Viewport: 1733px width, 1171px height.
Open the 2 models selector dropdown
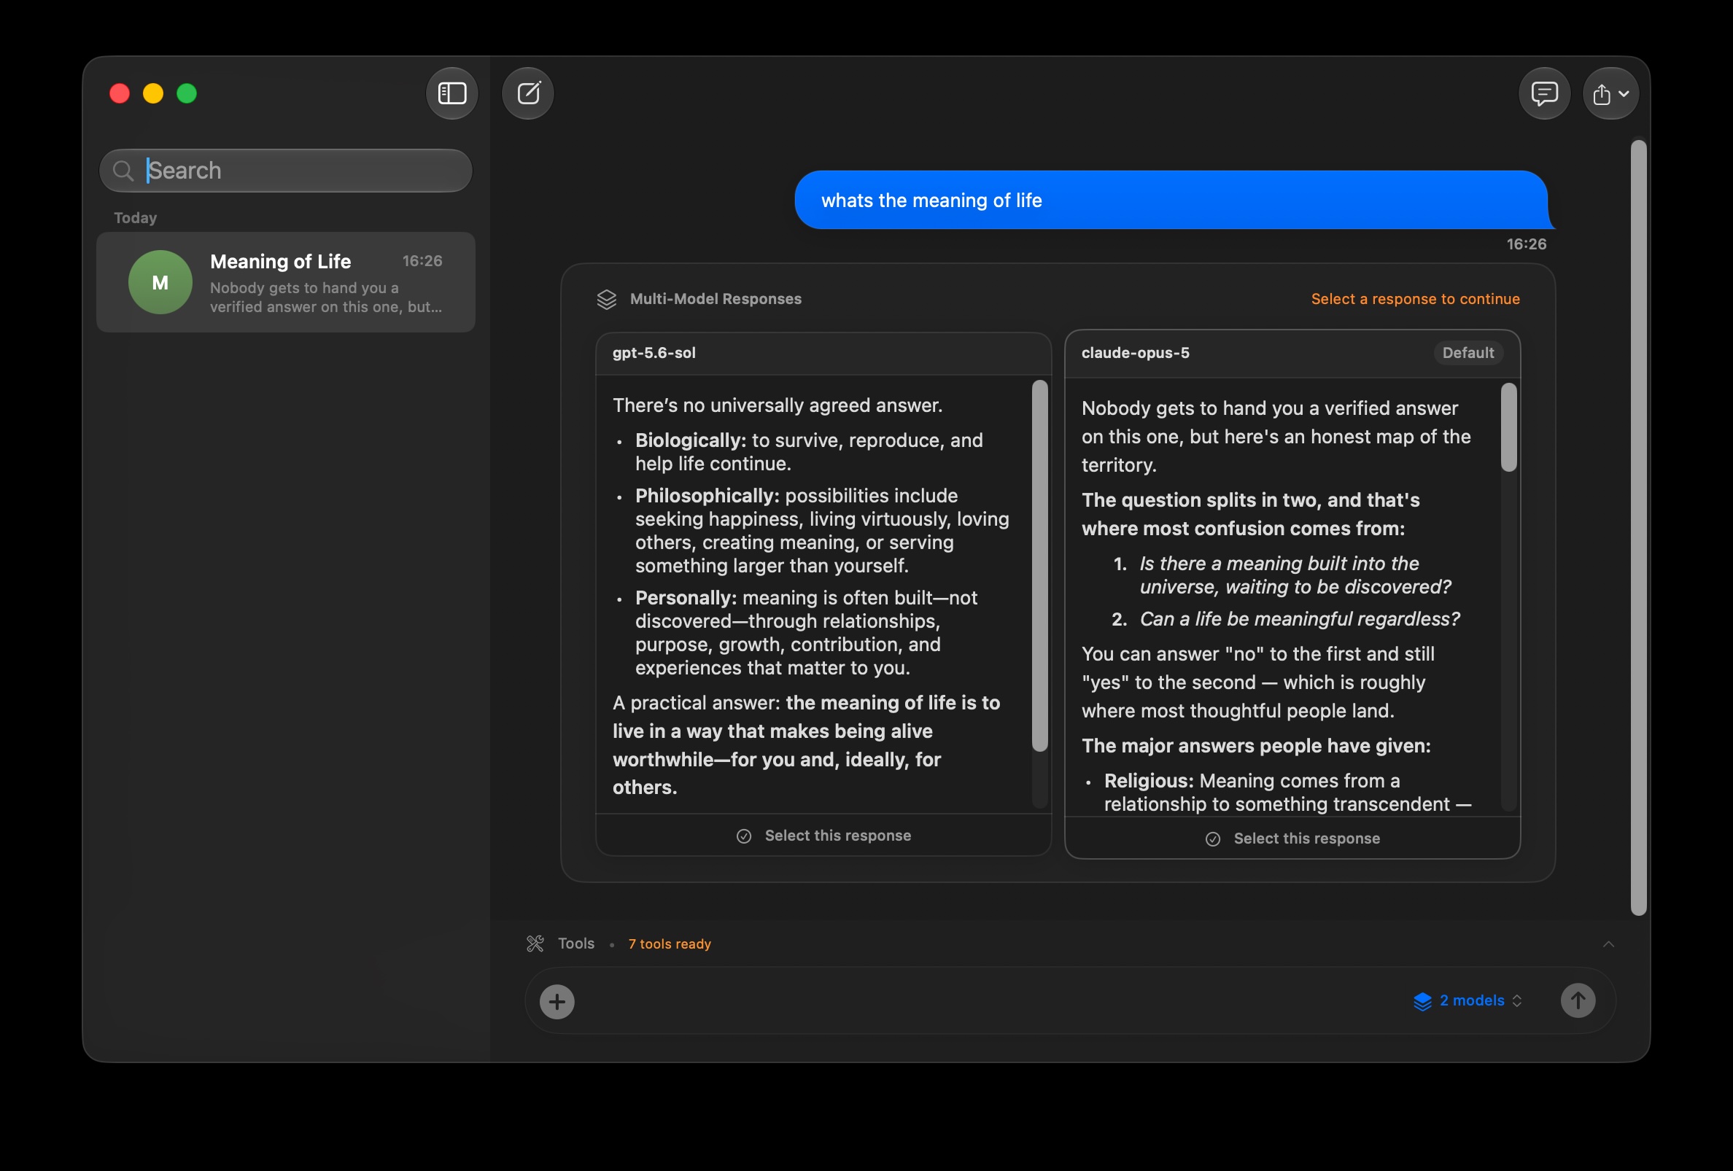click(1467, 1001)
